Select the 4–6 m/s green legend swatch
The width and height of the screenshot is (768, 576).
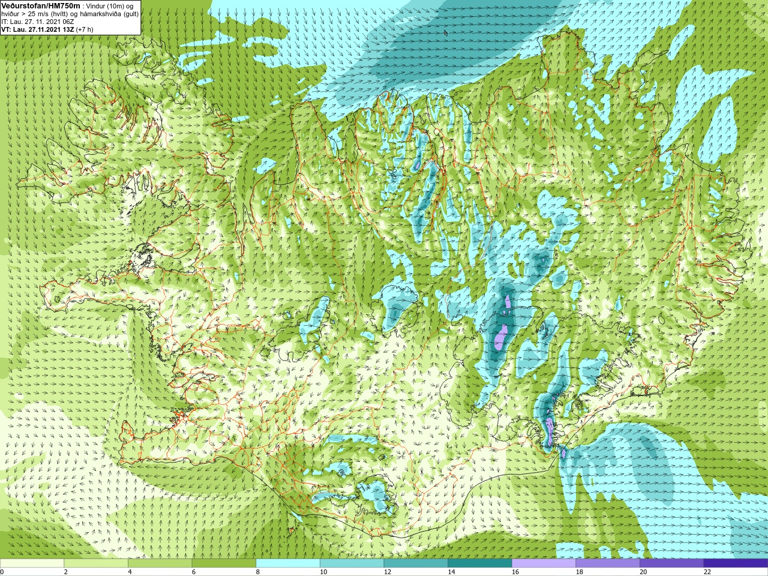click(160, 563)
